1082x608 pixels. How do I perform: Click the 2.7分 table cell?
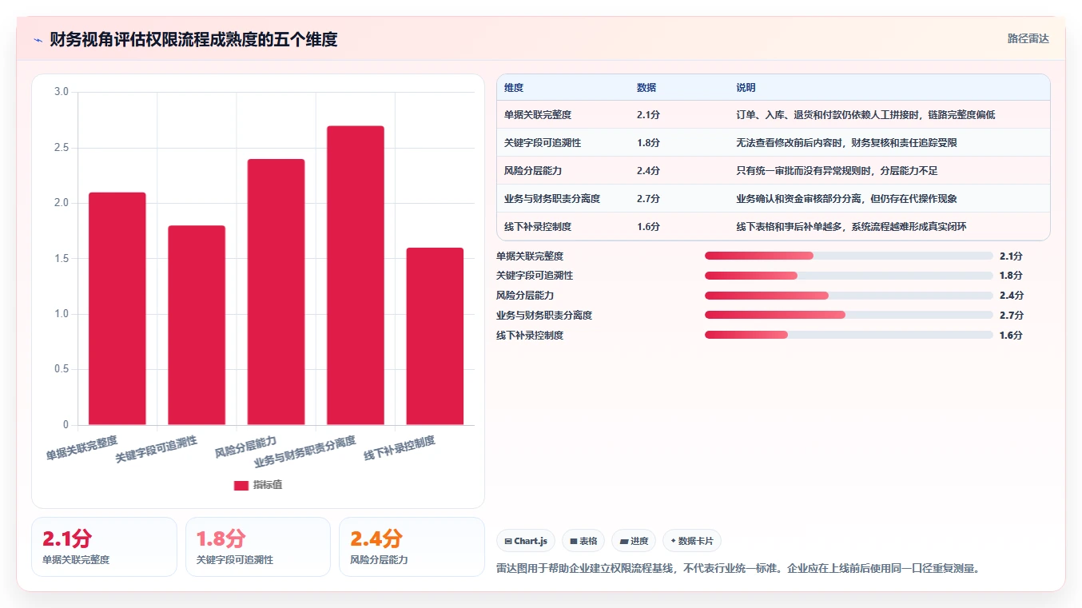[x=679, y=199]
